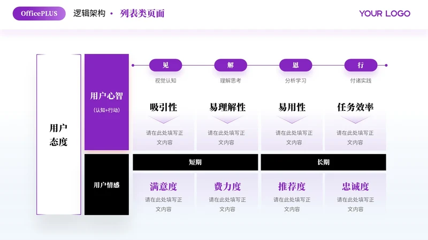This screenshot has width=428, height=240.
Task: Select the 易理解性 heading
Action: tap(227, 107)
